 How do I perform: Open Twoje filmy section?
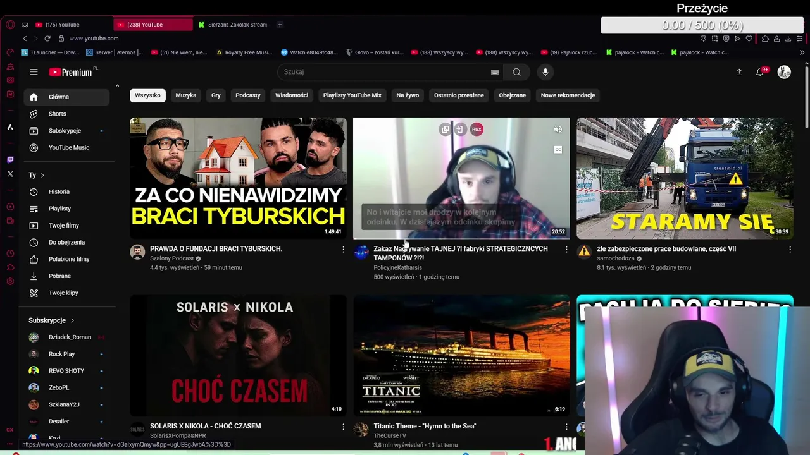tap(66, 226)
